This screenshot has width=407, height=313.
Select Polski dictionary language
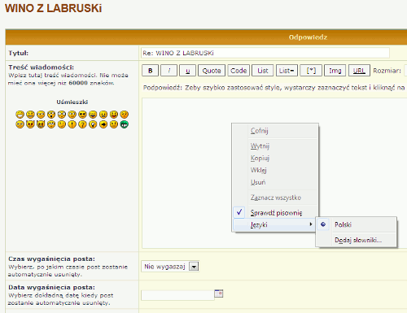356,224
